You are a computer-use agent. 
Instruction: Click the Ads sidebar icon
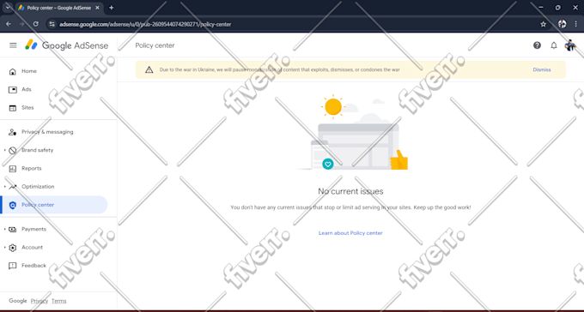coord(13,90)
